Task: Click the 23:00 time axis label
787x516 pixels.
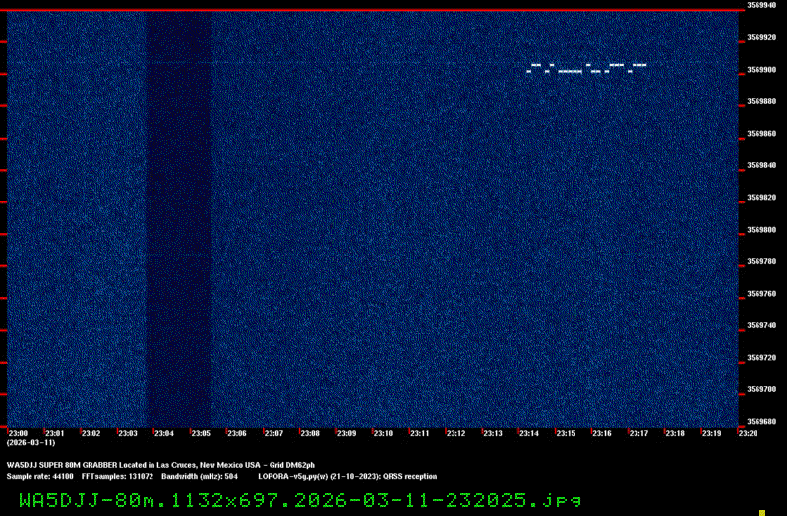Action: 18,433
